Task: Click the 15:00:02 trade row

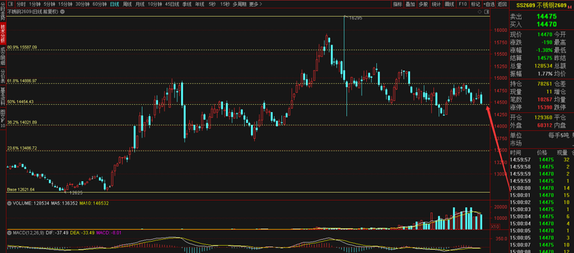Action: coord(541,202)
